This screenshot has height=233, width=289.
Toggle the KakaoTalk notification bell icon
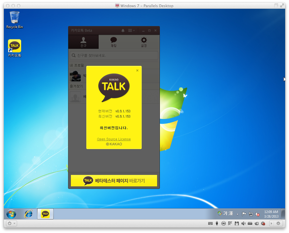point(123,31)
